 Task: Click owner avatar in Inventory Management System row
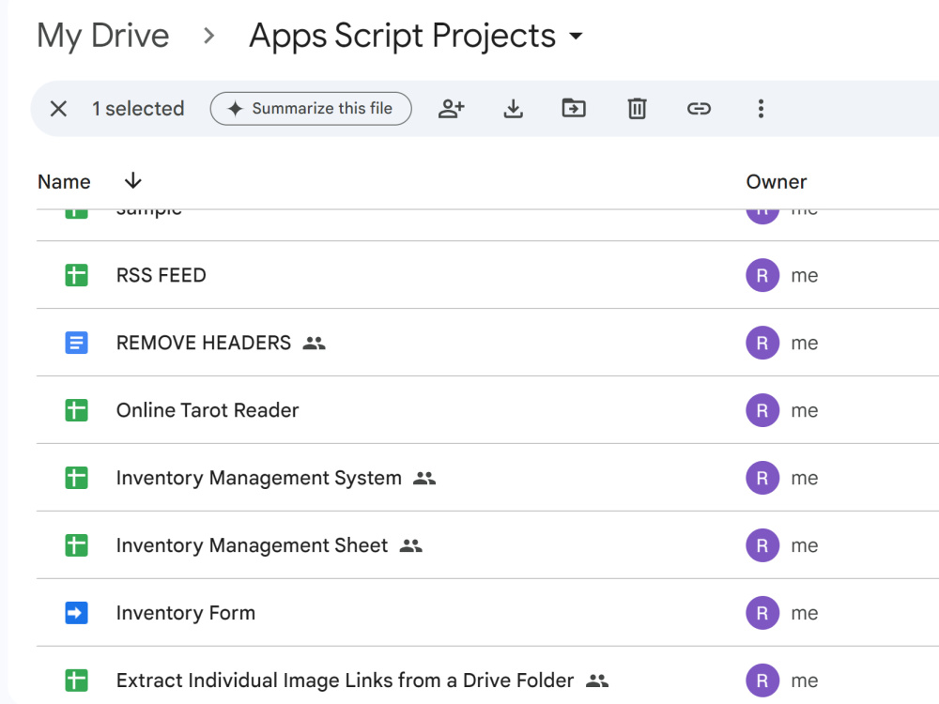pyautogui.click(x=762, y=478)
